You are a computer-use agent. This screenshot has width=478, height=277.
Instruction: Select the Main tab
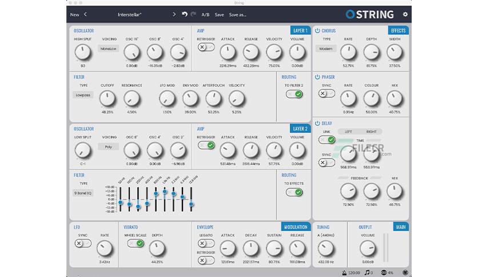(401, 227)
